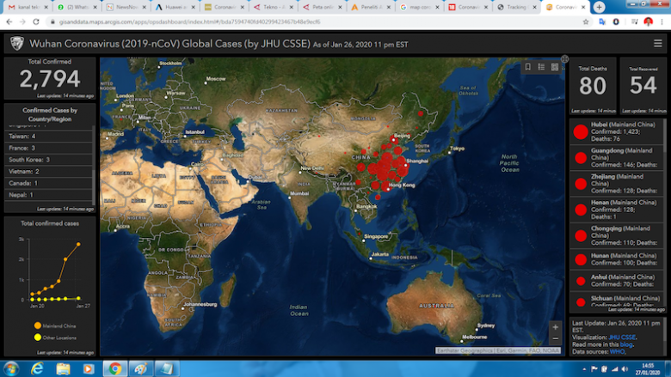Click the map zoom in plus button
This screenshot has width=671, height=377.
pos(555,327)
